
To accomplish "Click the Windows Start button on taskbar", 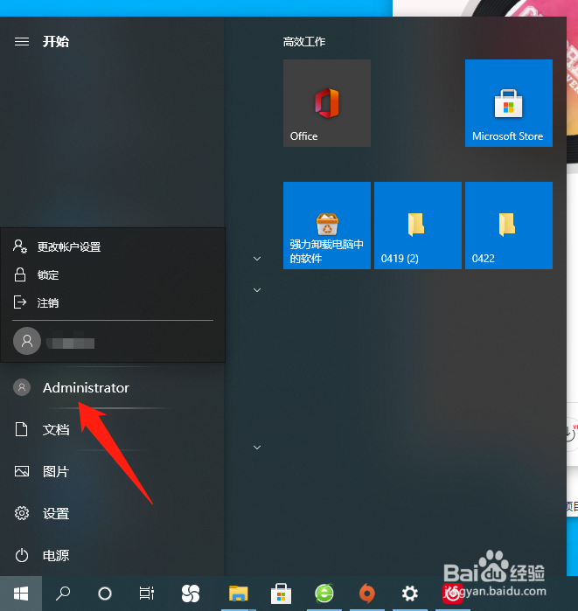I will 21,594.
